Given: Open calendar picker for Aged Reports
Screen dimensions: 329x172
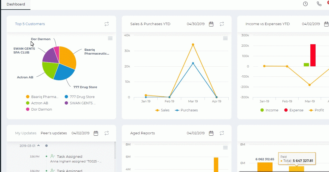Looking at the screenshot, I should [x=211, y=133].
